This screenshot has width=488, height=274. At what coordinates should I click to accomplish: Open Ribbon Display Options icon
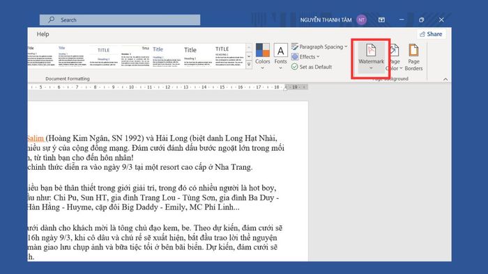coord(381,20)
